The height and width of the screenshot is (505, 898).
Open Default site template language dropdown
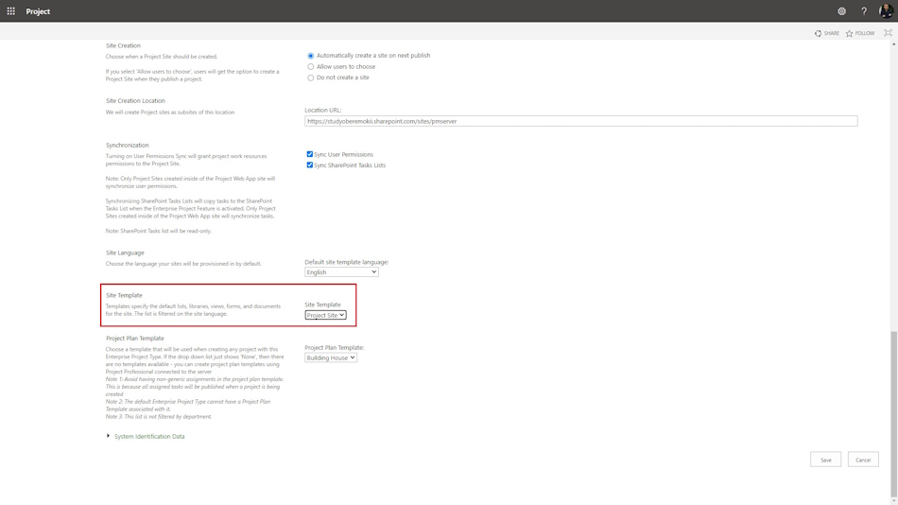341,272
